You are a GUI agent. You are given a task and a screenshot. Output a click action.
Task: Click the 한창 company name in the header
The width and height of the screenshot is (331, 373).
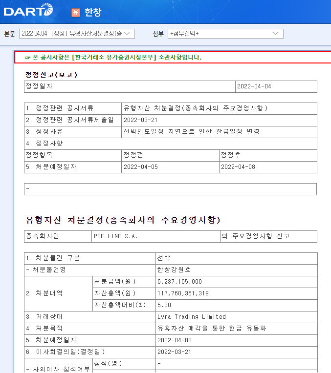coord(93,12)
